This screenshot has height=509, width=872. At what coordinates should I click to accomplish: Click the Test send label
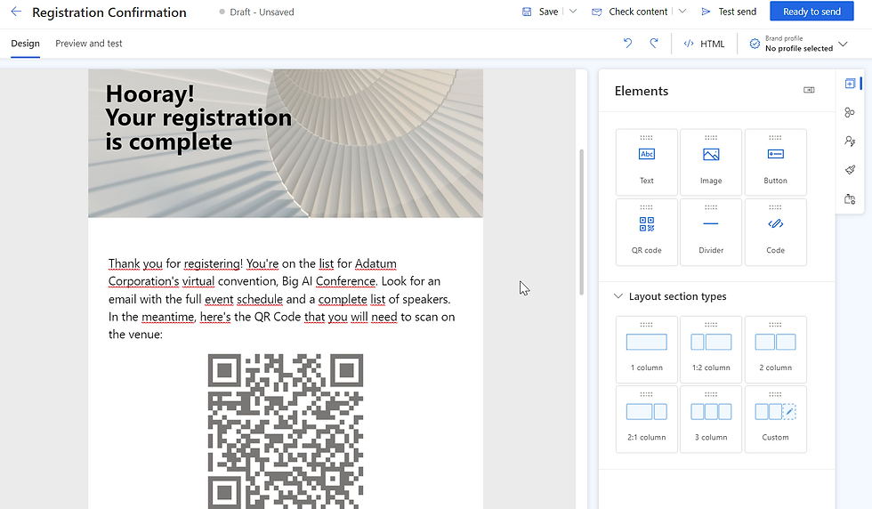tap(738, 12)
